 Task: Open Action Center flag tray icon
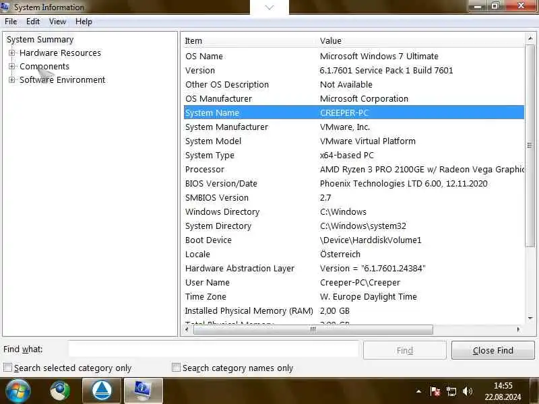click(435, 391)
